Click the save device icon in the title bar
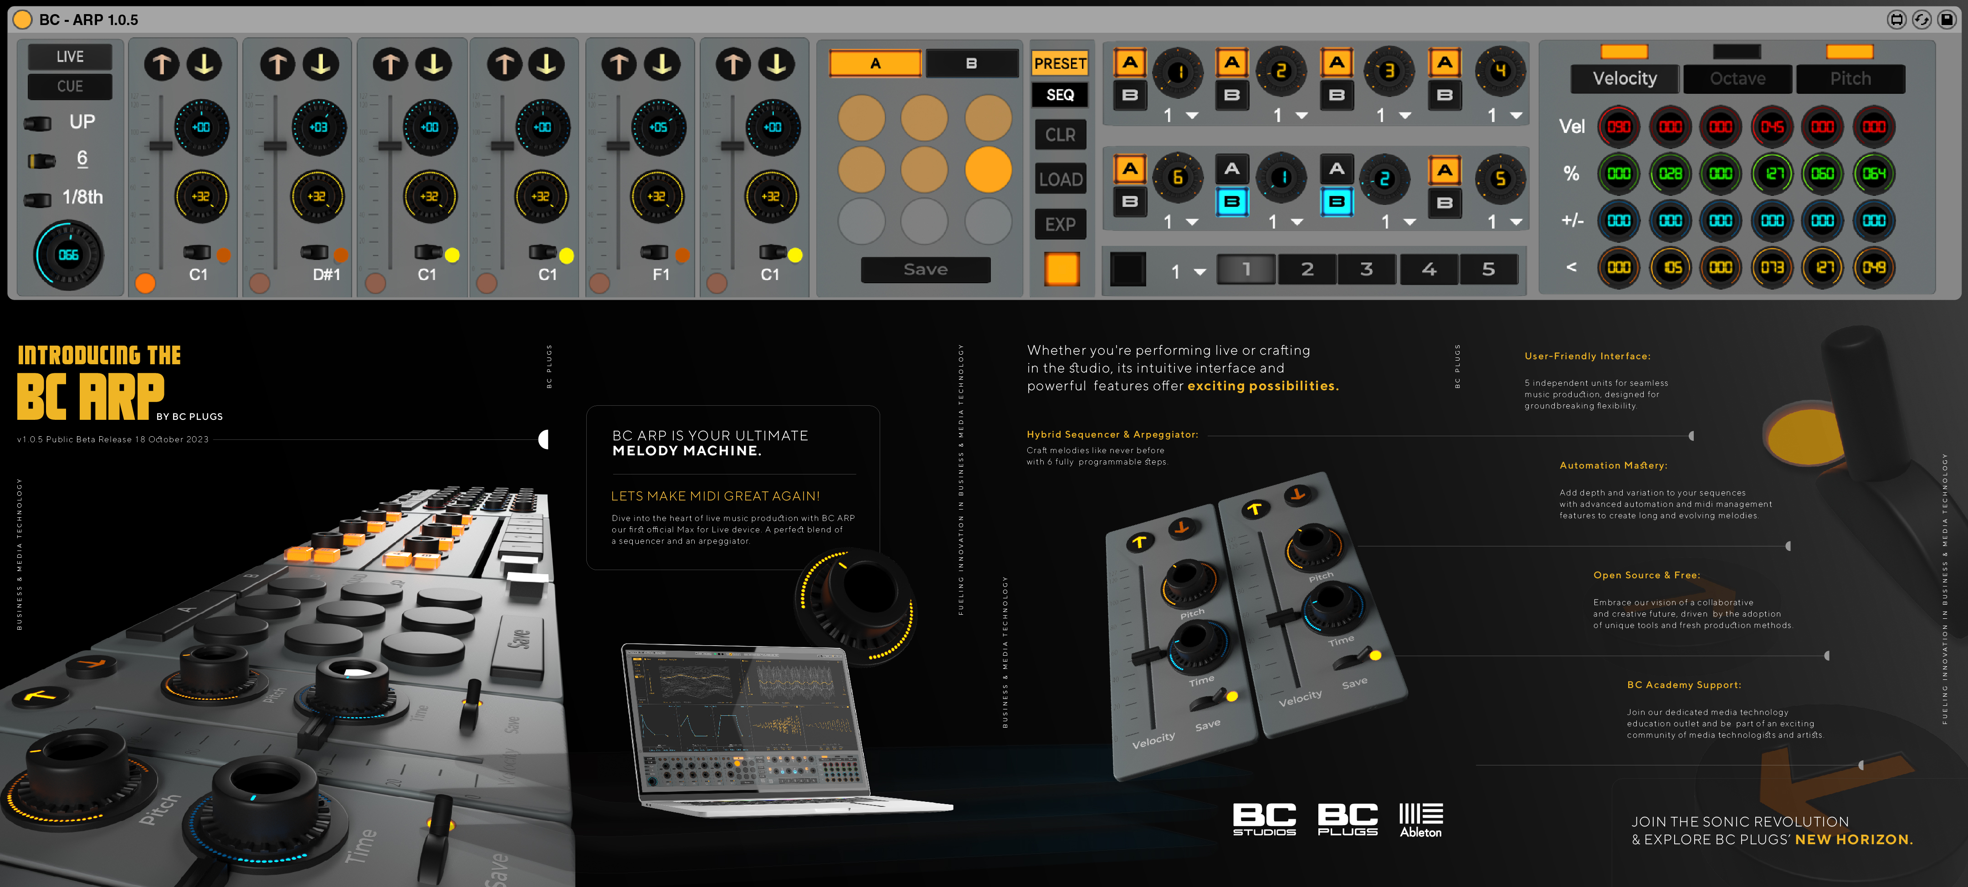1968x887 pixels. [x=1947, y=20]
